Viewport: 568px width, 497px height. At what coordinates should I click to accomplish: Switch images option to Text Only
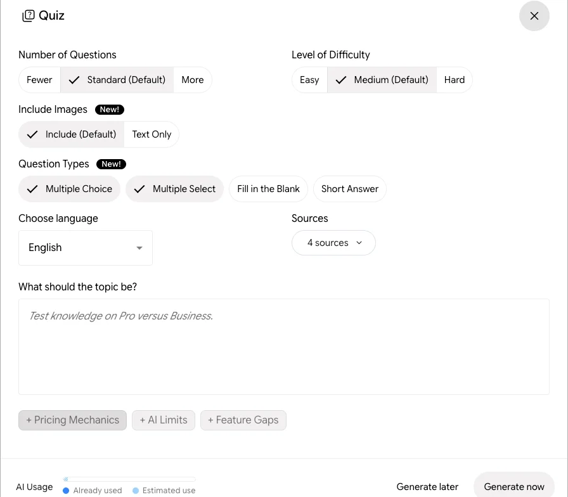pyautogui.click(x=152, y=134)
